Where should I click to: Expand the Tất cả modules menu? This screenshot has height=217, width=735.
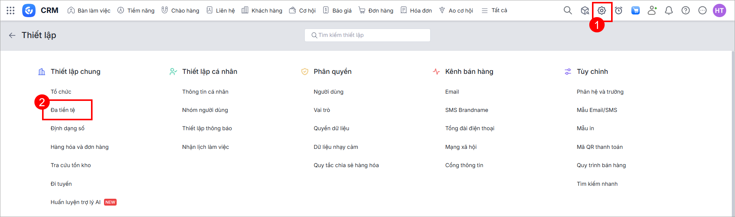coord(494,11)
